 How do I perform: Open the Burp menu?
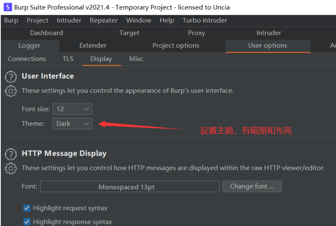(x=11, y=20)
